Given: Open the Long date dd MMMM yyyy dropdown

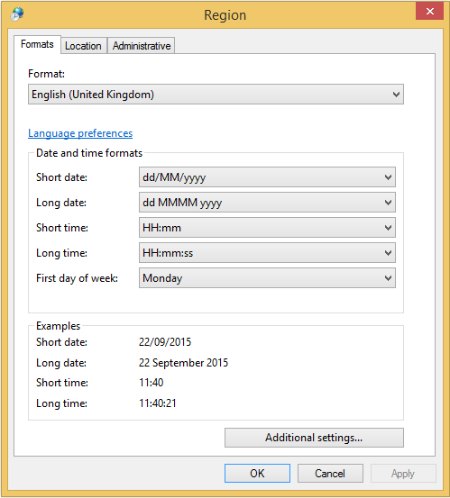Looking at the screenshot, I should coord(267,203).
